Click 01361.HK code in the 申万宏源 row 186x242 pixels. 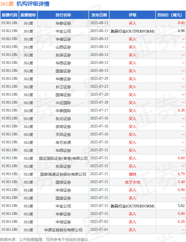[x=10, y=142]
